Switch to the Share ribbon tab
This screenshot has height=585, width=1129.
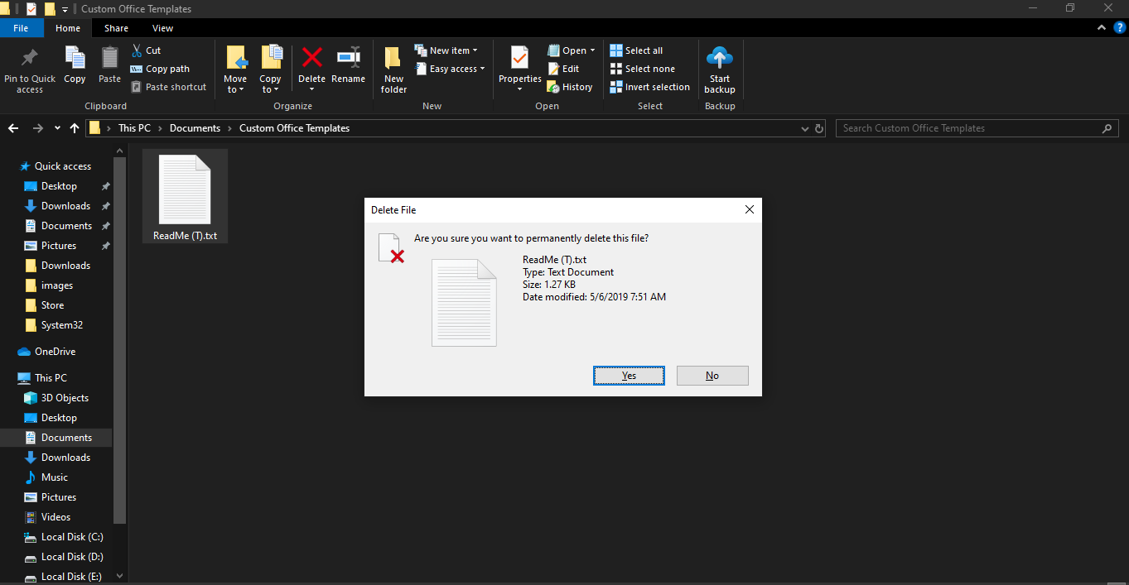(116, 28)
